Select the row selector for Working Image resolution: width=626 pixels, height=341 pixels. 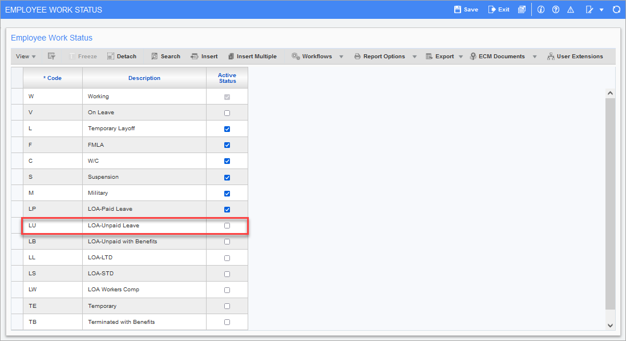[x=17, y=97]
